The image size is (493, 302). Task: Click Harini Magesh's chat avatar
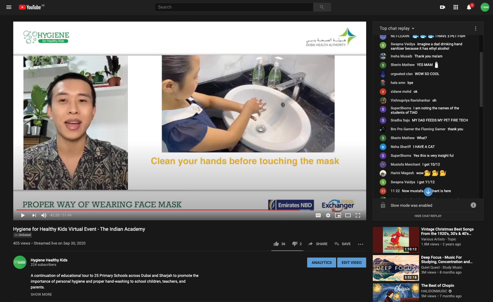(x=383, y=173)
